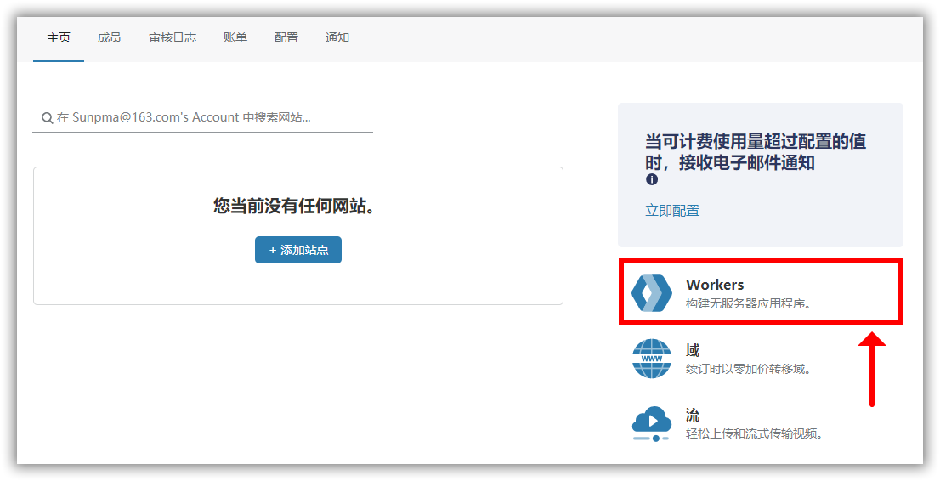The height and width of the screenshot is (481, 940).
Task: Click the info icon under notification heading
Action: pyautogui.click(x=652, y=179)
